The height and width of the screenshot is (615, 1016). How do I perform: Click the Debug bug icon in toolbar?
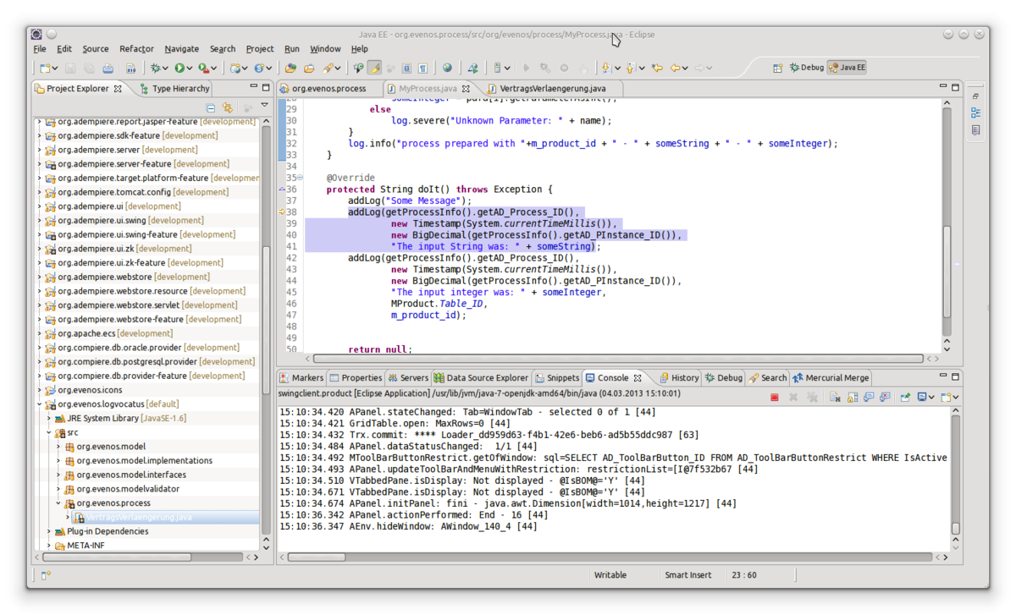point(157,68)
